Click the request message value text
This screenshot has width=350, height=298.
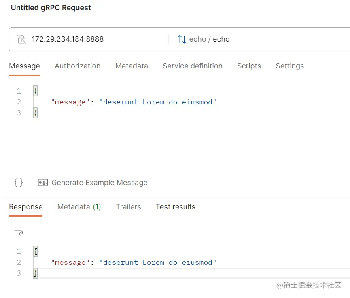158,102
